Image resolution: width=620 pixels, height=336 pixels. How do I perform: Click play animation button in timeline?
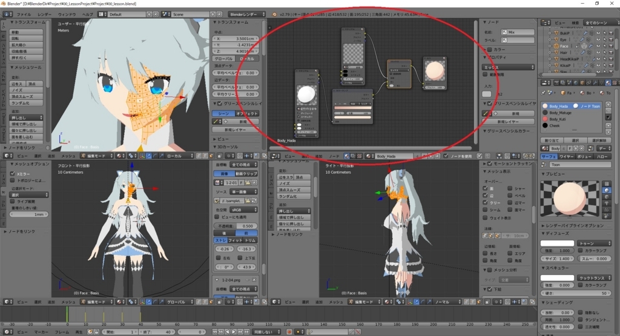coord(234,332)
